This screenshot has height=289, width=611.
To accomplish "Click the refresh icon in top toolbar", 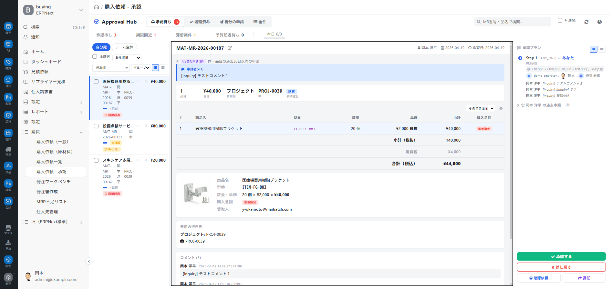I will pos(586,22).
